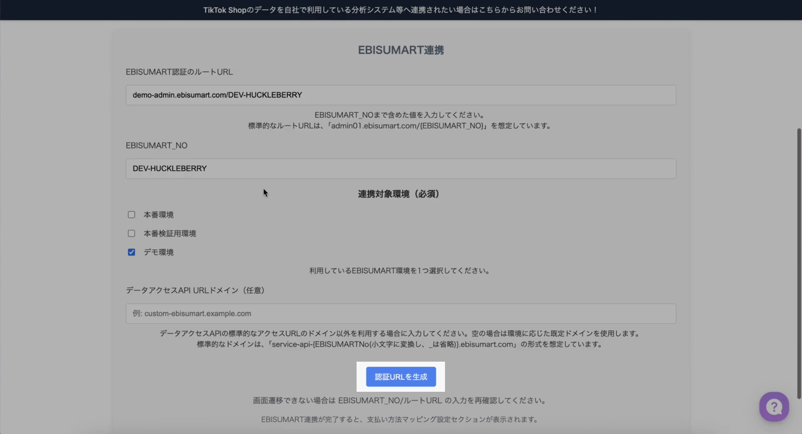The width and height of the screenshot is (802, 434).
Task: Click the デモ環境 label text
Action: click(159, 252)
